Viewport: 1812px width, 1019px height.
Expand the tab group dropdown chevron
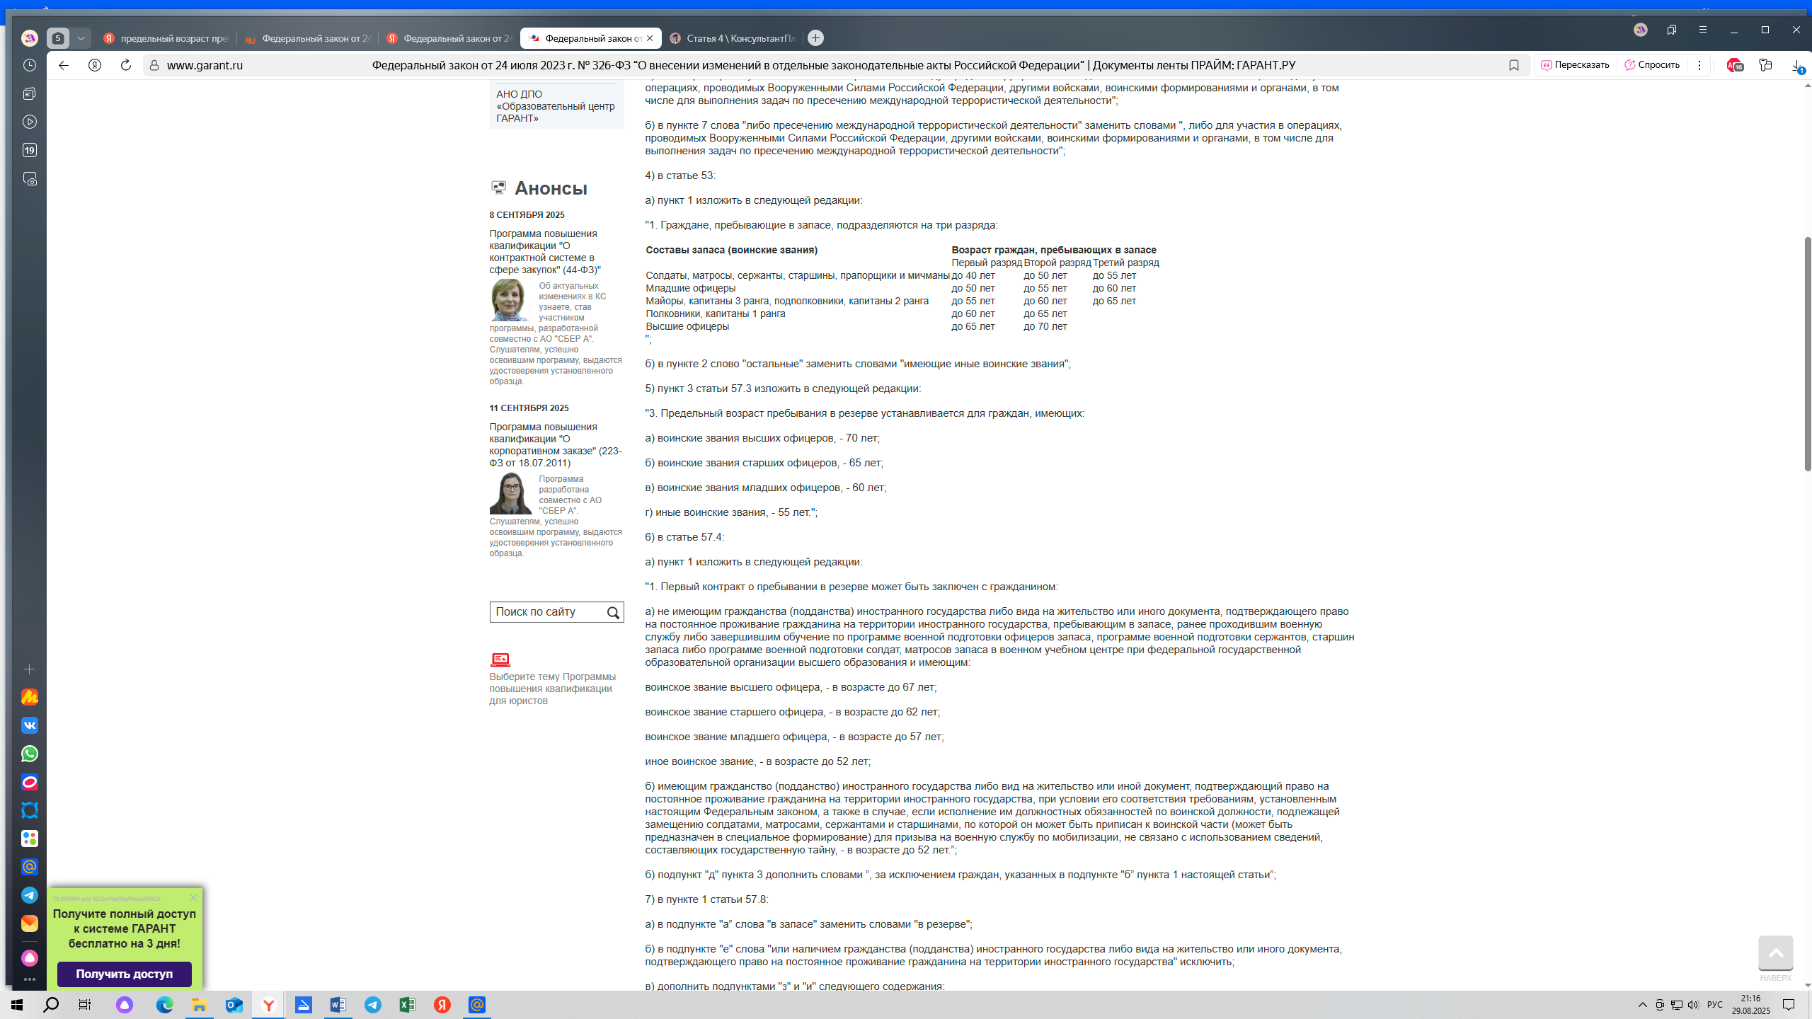click(81, 38)
